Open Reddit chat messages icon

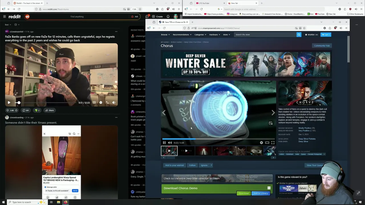pyautogui.click(x=147, y=17)
